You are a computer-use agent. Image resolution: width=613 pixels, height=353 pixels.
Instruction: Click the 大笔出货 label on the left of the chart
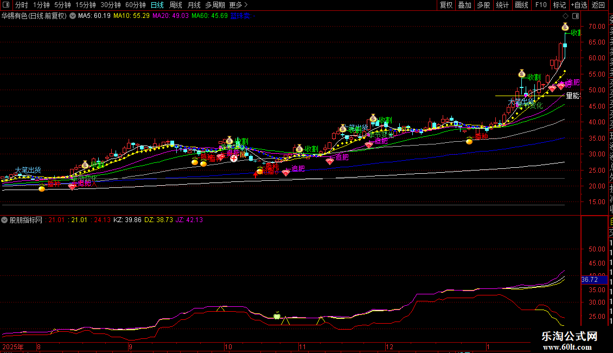pos(28,170)
